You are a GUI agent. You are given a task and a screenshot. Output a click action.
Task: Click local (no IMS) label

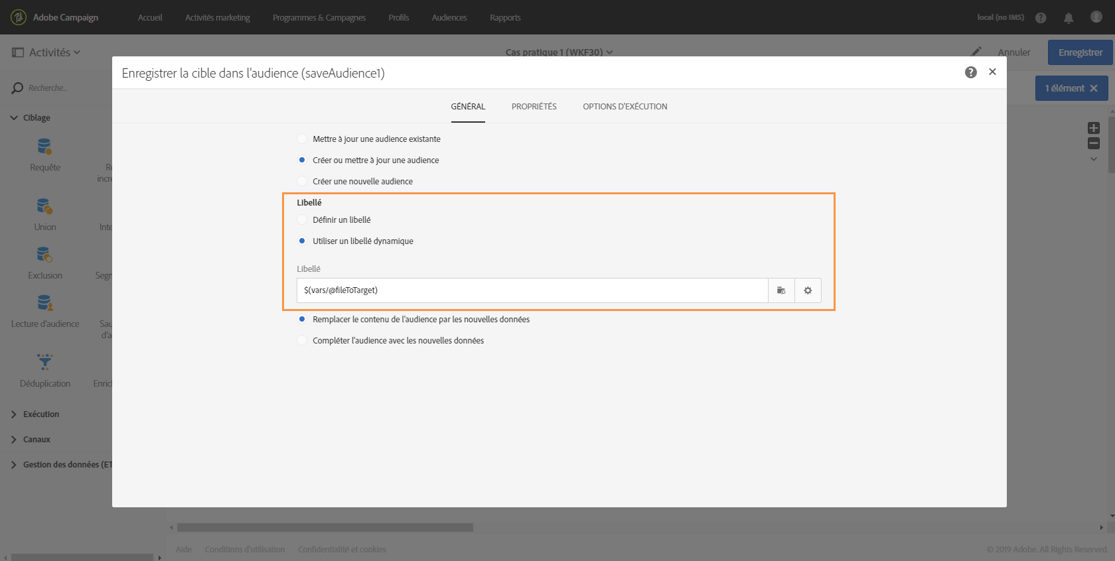1000,17
